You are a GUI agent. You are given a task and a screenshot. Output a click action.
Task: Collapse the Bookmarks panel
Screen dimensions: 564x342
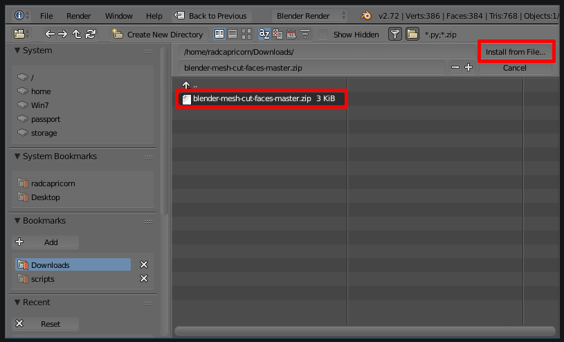click(x=17, y=221)
